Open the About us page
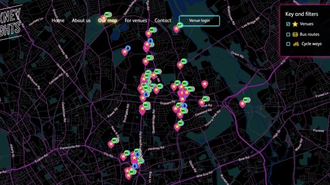 pyautogui.click(x=81, y=20)
